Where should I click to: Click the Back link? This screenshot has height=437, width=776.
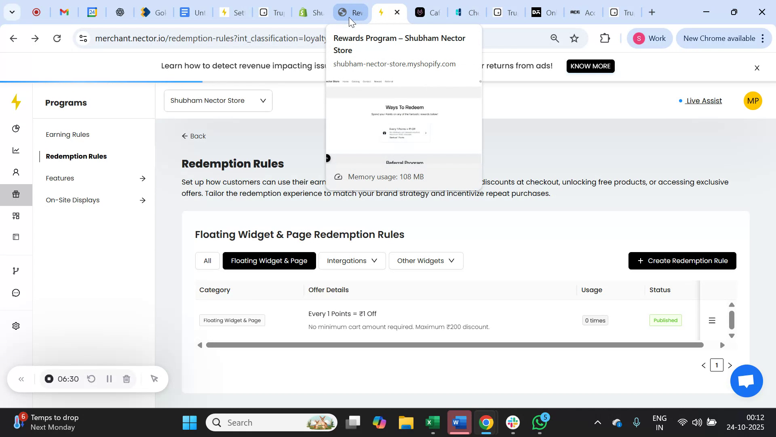[194, 136]
